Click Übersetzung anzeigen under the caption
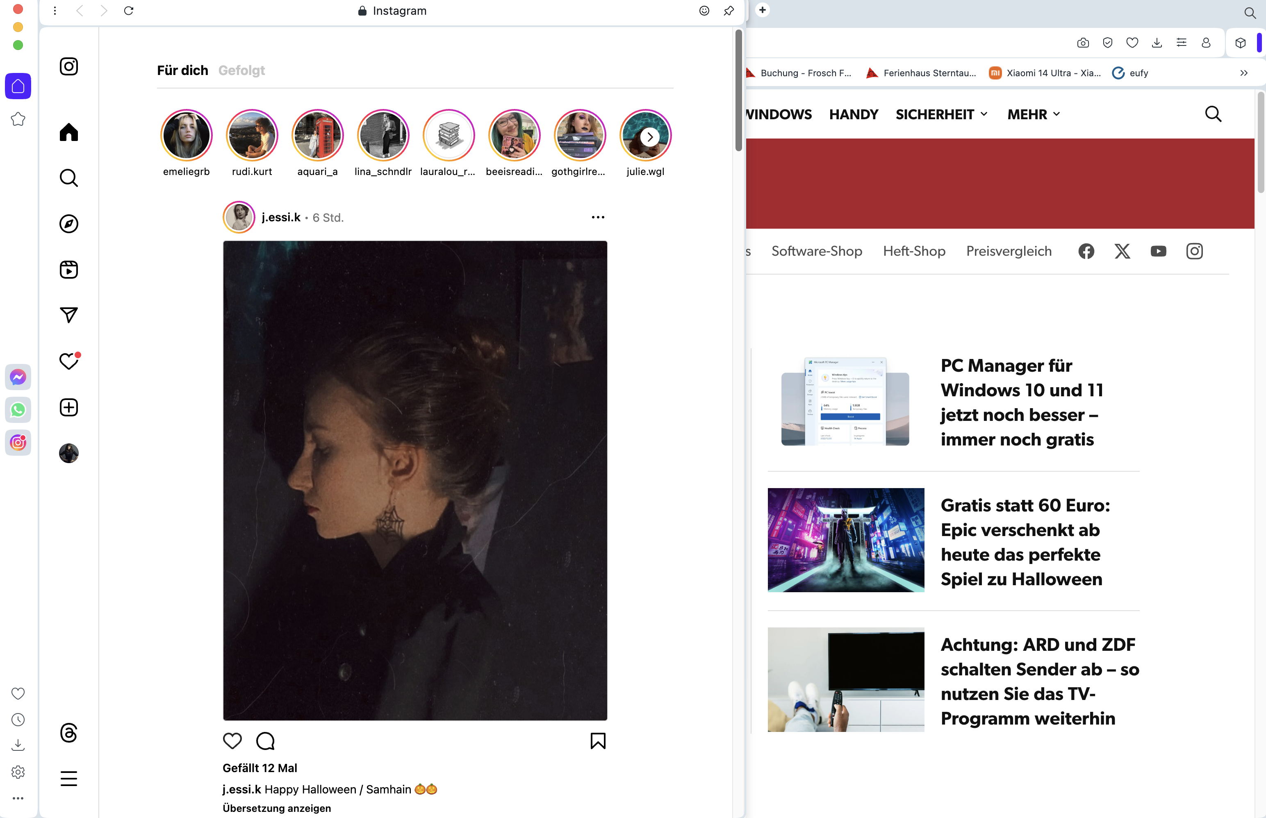 coord(277,808)
